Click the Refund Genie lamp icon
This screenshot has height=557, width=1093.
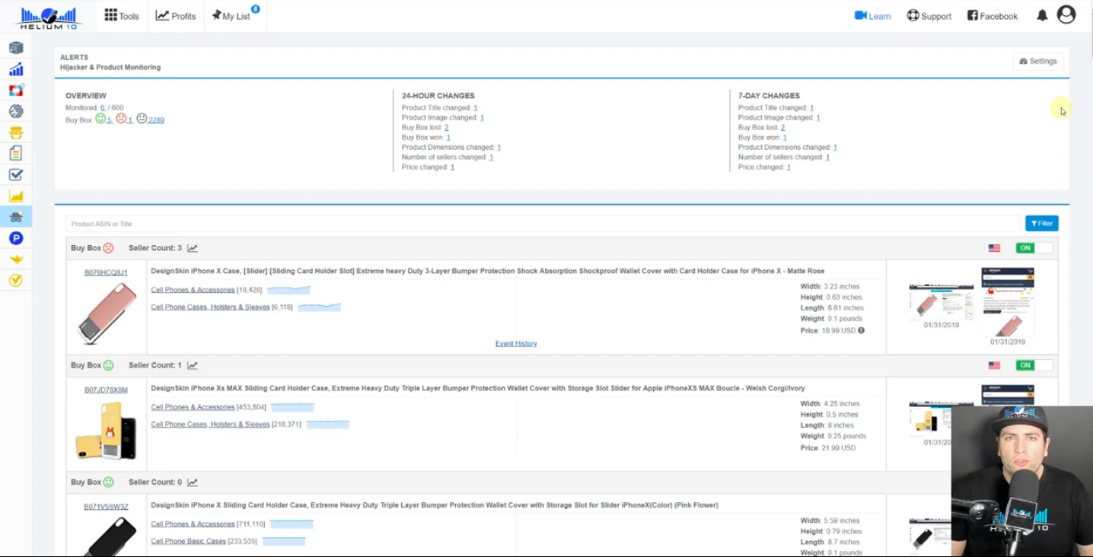(x=17, y=258)
